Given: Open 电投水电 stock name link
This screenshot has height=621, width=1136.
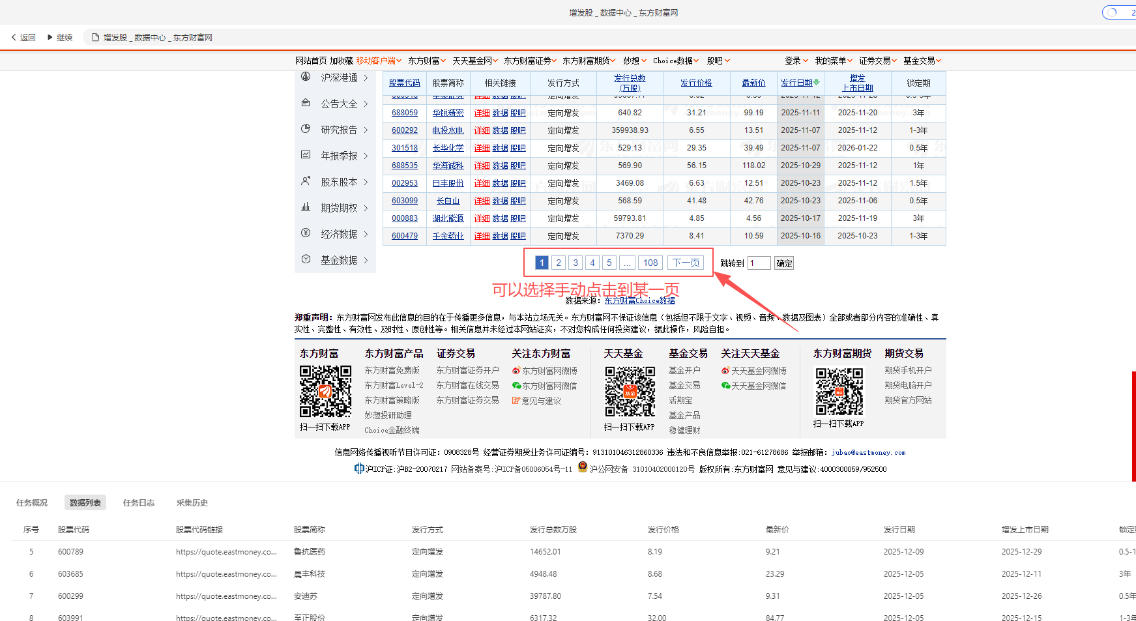Looking at the screenshot, I should [448, 130].
